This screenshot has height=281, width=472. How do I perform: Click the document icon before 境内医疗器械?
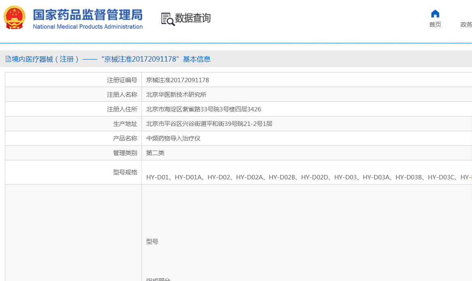tap(8, 59)
